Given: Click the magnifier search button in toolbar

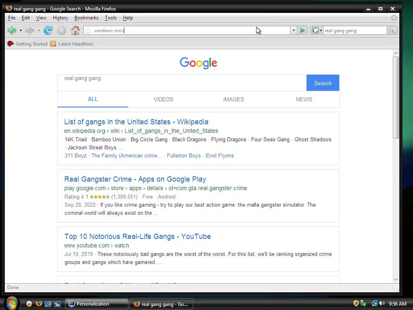Looking at the screenshot, I should click(392, 31).
